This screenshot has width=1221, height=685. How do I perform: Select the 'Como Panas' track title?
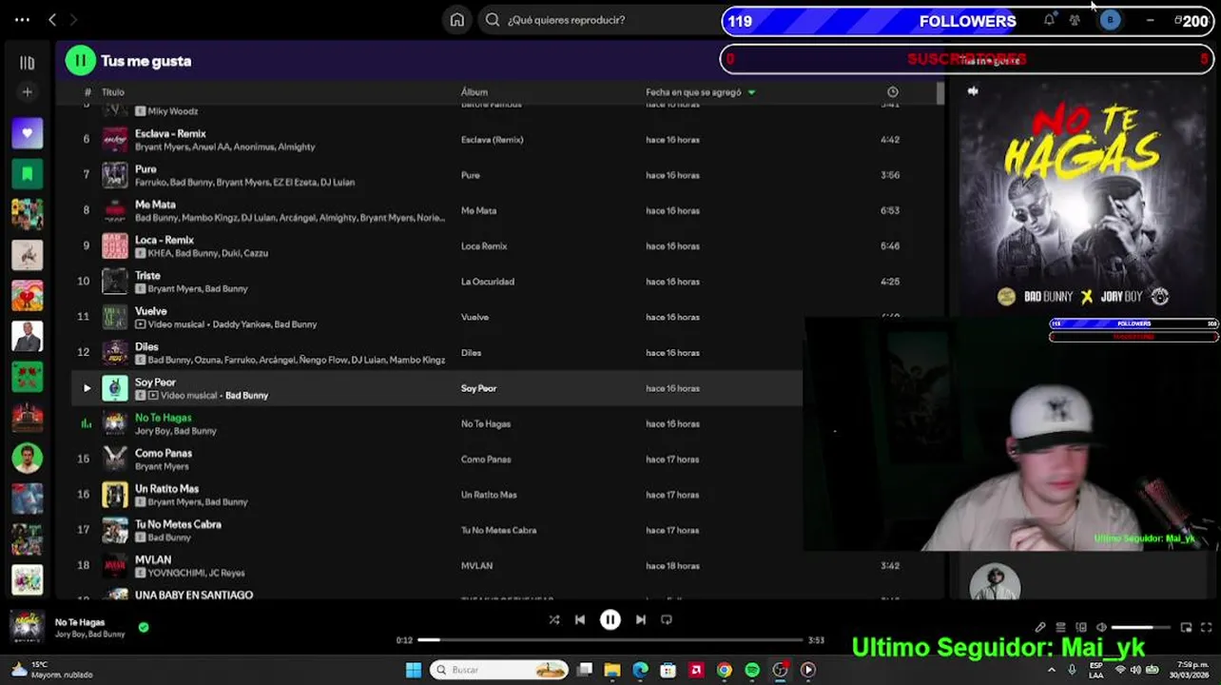click(x=164, y=454)
